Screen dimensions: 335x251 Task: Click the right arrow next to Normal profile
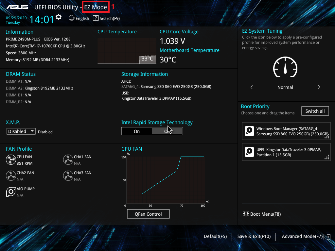(x=319, y=87)
